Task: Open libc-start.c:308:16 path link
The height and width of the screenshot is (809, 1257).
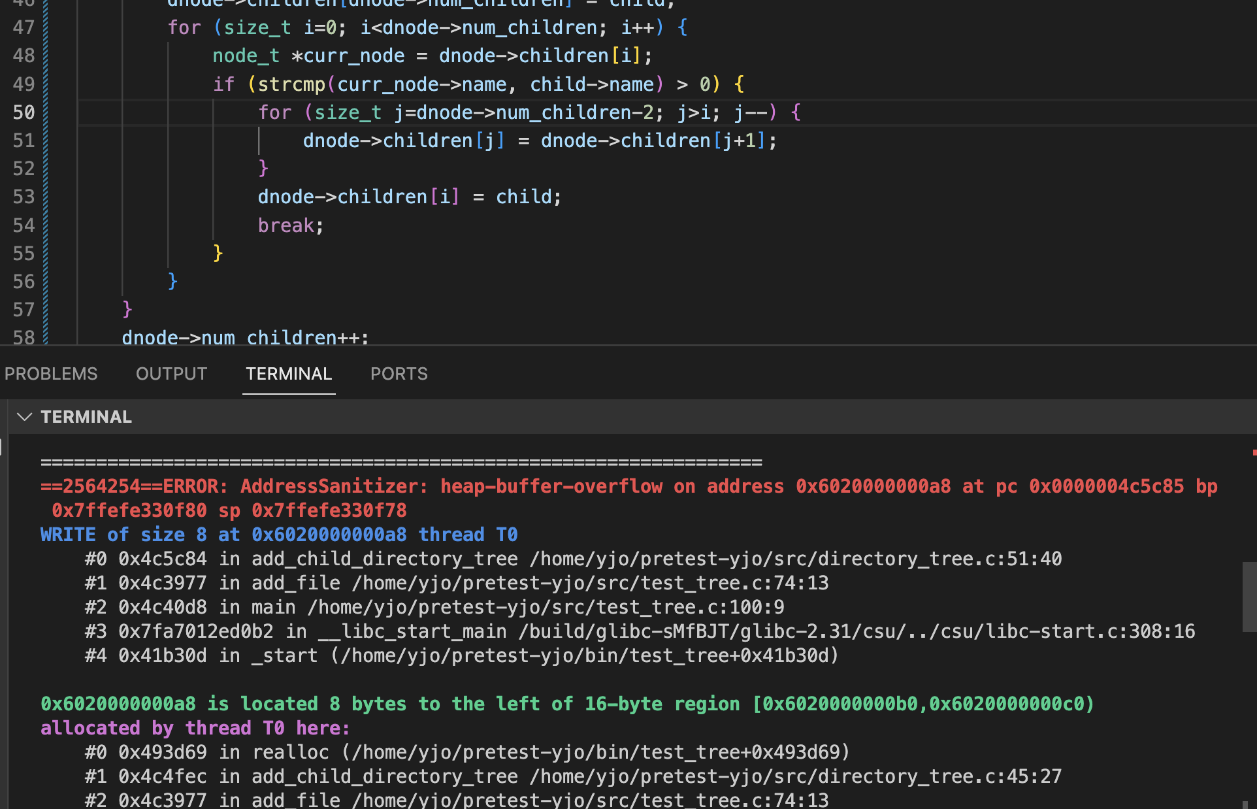Action: click(x=857, y=631)
